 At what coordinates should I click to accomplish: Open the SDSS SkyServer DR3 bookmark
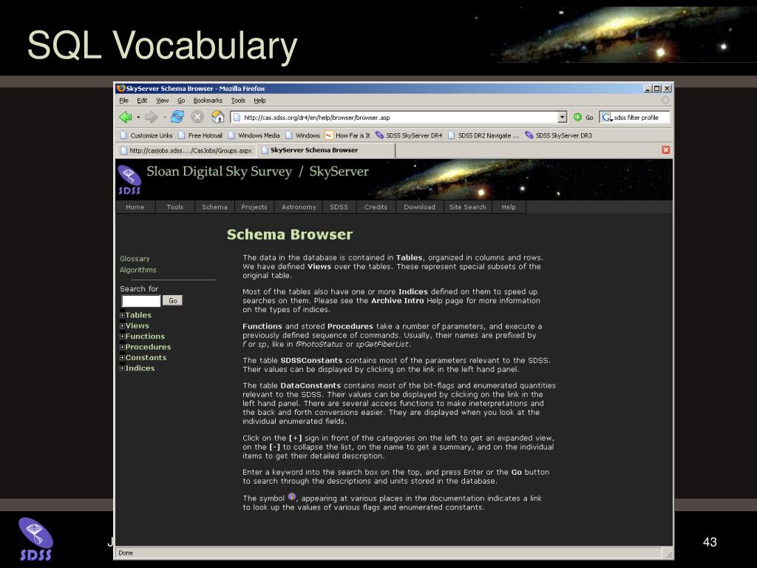pos(559,135)
